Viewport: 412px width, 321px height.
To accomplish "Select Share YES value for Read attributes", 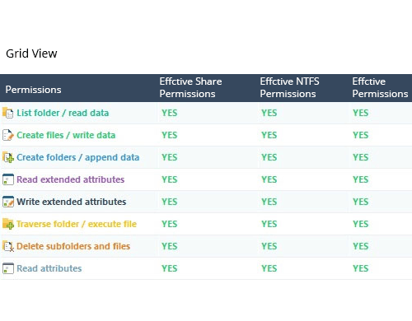I will (x=170, y=268).
